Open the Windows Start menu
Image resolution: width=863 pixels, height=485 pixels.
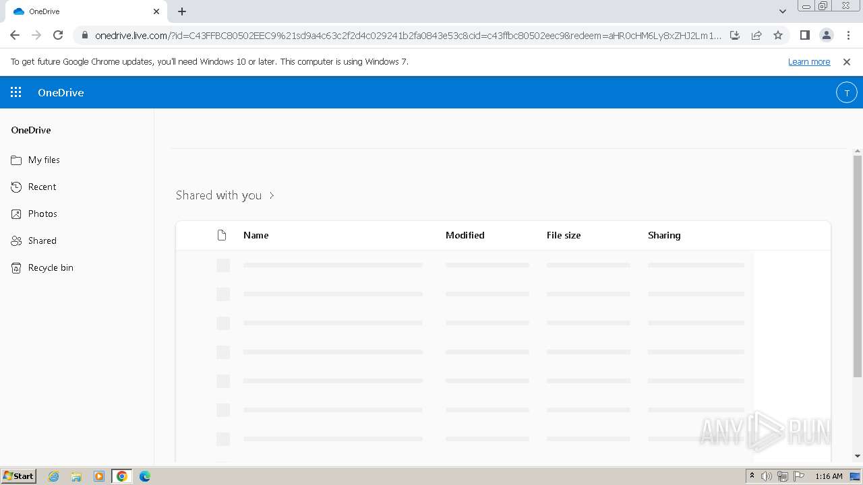[19, 476]
